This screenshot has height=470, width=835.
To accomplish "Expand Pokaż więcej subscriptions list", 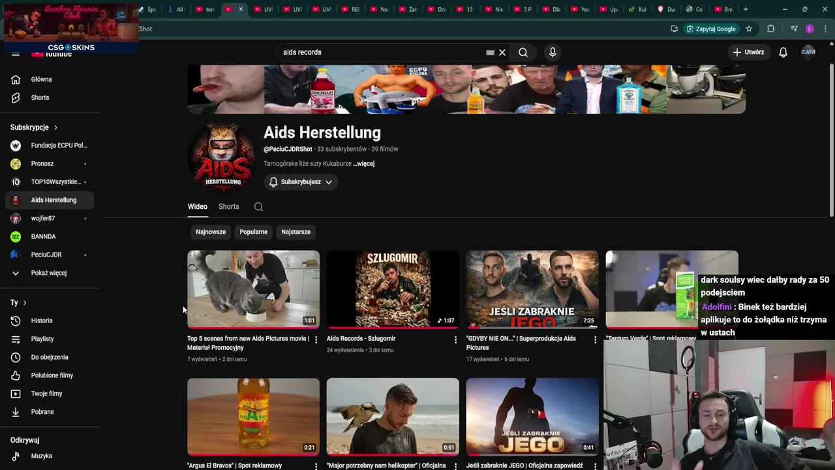I will 49,273.
